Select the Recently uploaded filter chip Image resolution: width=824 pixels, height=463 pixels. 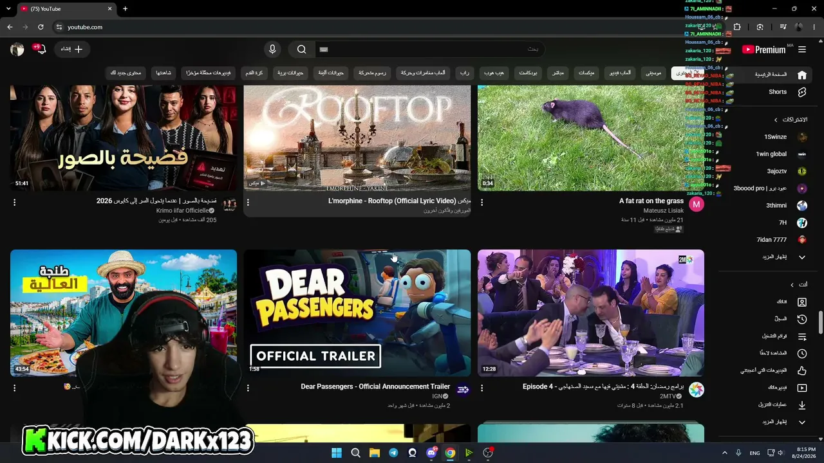pos(209,73)
